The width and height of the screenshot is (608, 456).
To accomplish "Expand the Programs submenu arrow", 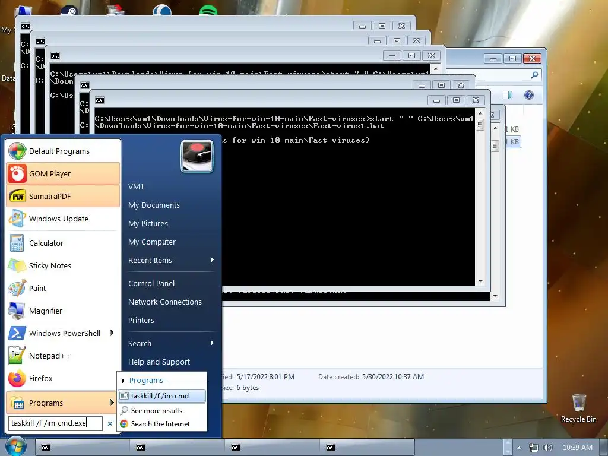I will 112,403.
